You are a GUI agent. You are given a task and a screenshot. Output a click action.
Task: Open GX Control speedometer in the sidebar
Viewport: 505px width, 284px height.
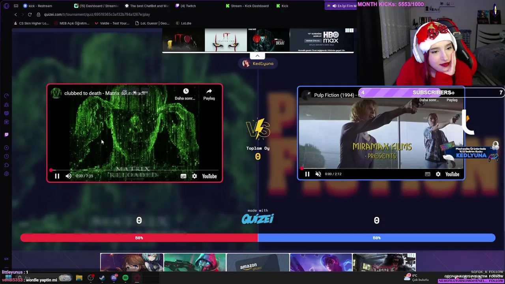click(x=6, y=96)
